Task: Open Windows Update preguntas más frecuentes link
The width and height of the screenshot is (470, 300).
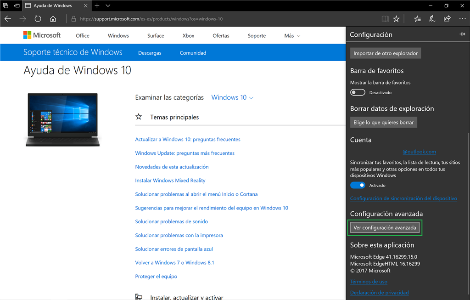Action: tap(185, 153)
